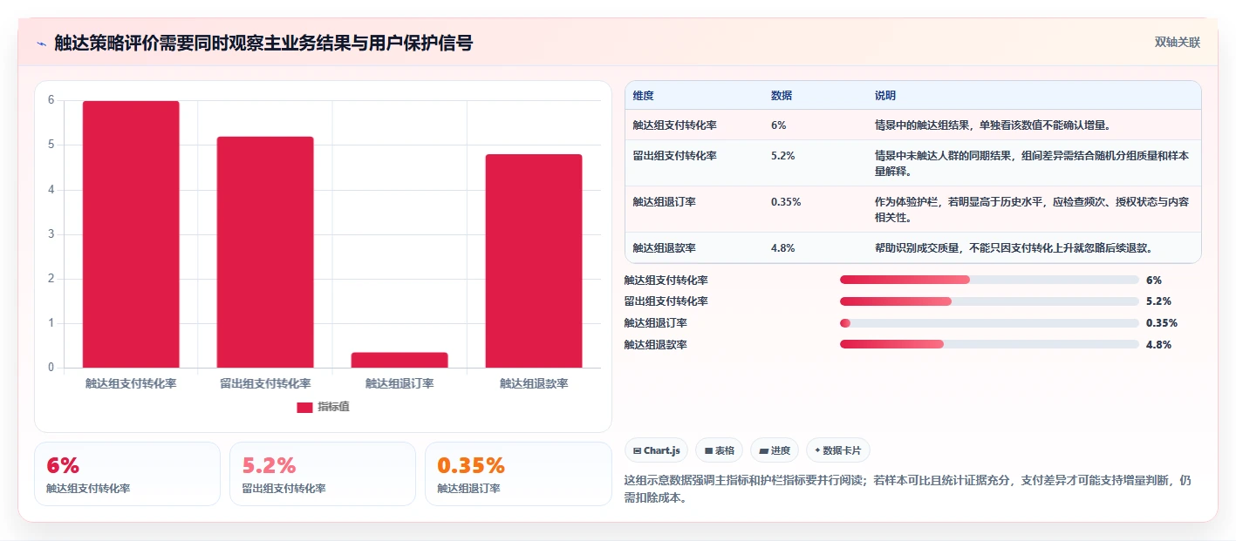Click table cell 触达组退订率
Screen dimensions: 1236x541
pos(665,202)
